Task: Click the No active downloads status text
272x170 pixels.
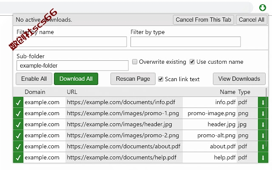Action: pos(44,20)
